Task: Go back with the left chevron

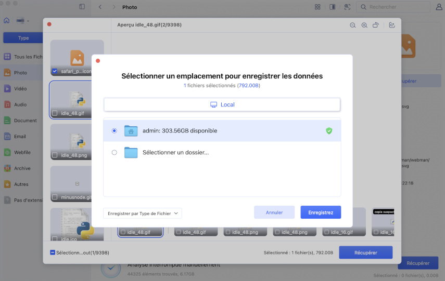Action: [100, 7]
